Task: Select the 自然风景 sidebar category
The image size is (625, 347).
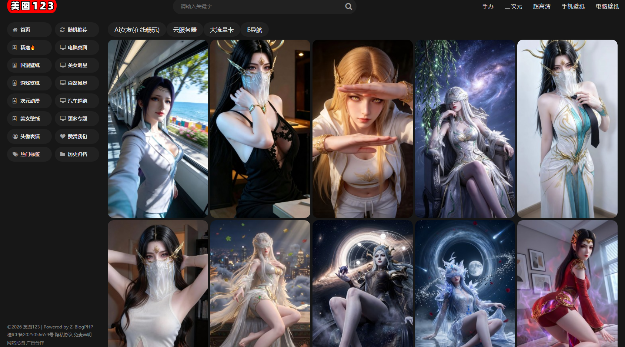Action: click(77, 83)
